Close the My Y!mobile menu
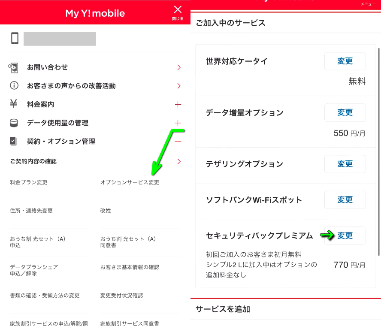The height and width of the screenshot is (326, 381). click(178, 12)
